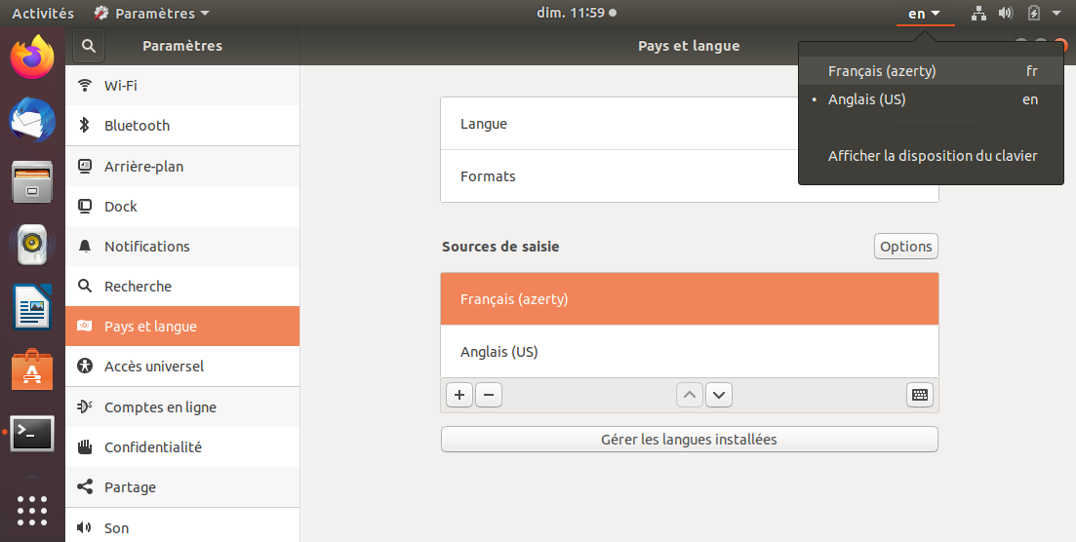Click Gérer les langues installées button
This screenshot has width=1076, height=542.
click(689, 440)
